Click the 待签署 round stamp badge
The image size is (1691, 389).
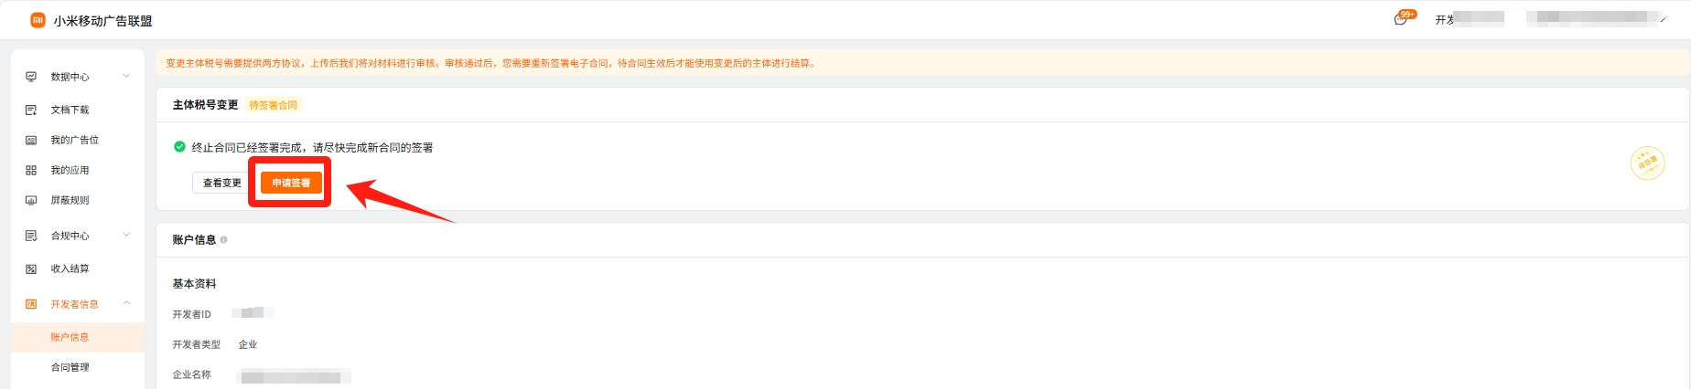(x=1647, y=163)
